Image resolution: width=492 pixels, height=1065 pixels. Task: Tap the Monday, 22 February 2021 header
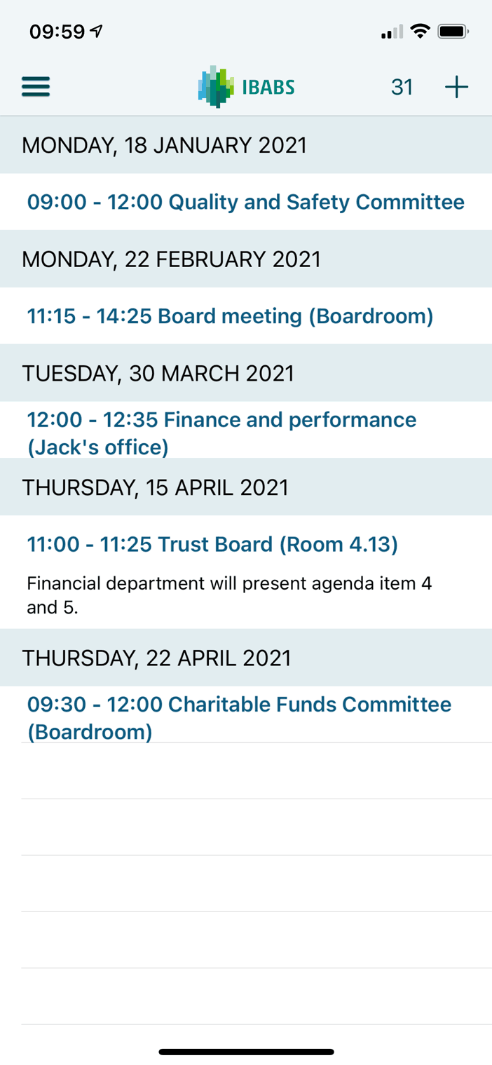(171, 259)
